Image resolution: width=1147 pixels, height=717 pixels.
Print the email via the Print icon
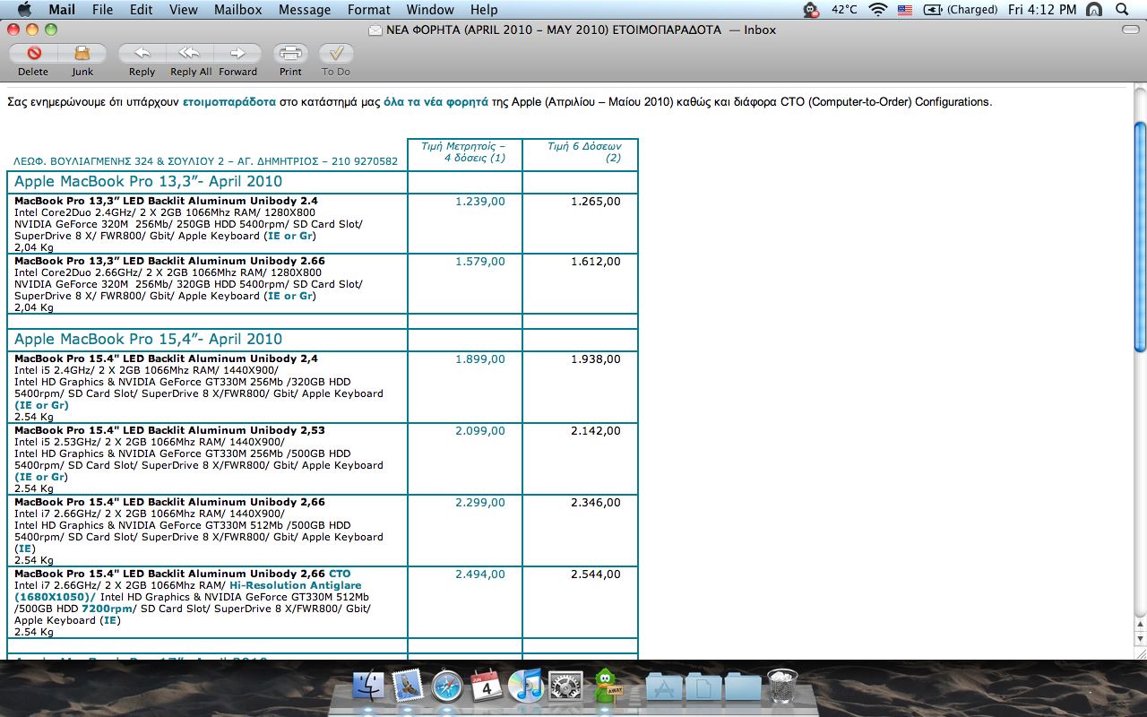(x=290, y=54)
